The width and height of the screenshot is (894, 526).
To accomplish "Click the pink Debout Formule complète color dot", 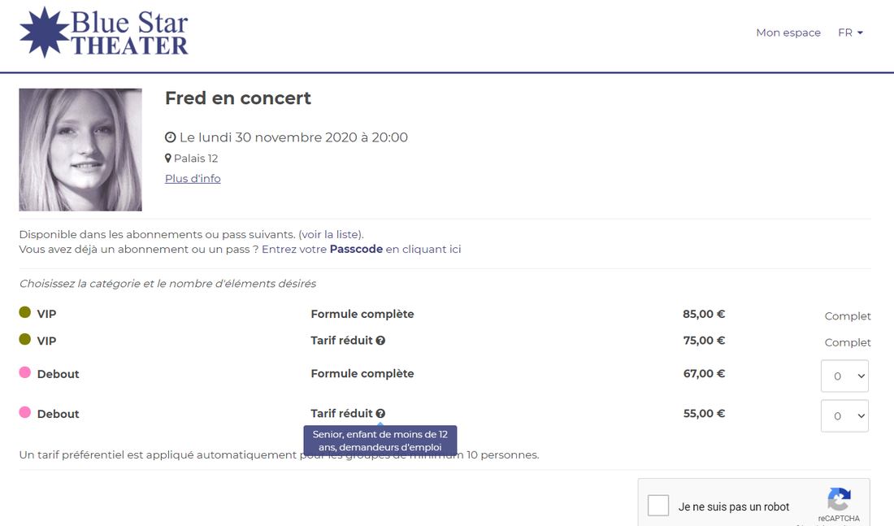I will coord(25,372).
